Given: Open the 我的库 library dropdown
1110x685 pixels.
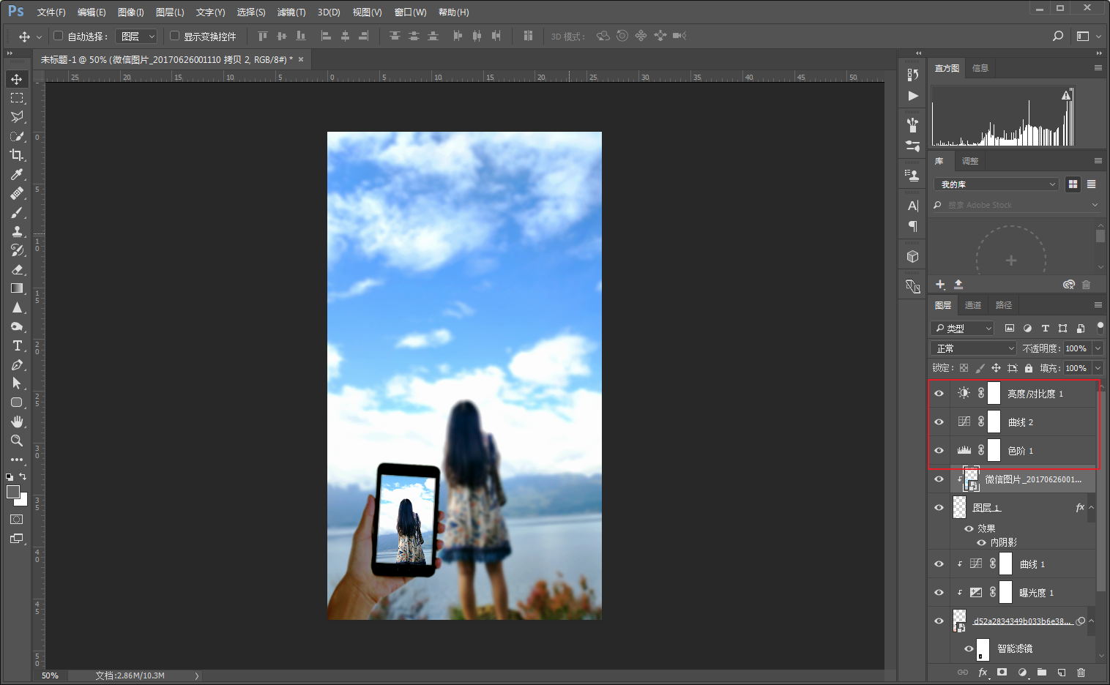Looking at the screenshot, I should 997,184.
